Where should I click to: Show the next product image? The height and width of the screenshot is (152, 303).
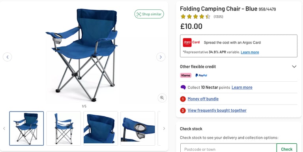161,57
